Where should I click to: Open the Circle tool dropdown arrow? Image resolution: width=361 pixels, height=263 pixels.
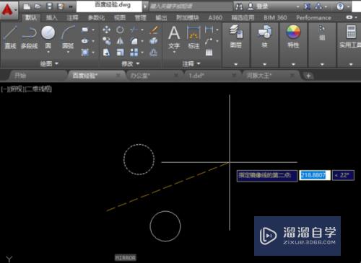[x=48, y=52]
